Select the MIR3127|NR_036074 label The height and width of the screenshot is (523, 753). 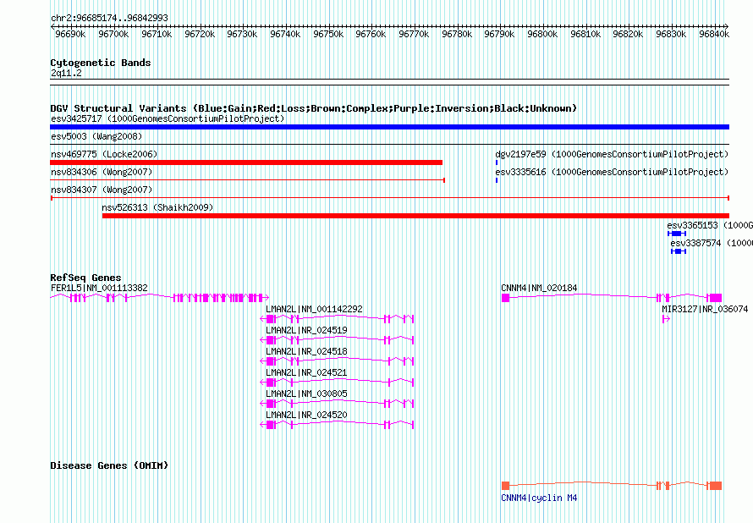(x=705, y=309)
